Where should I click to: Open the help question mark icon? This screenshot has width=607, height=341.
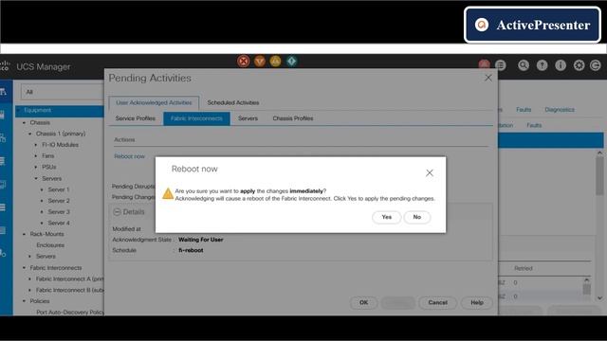coord(542,65)
